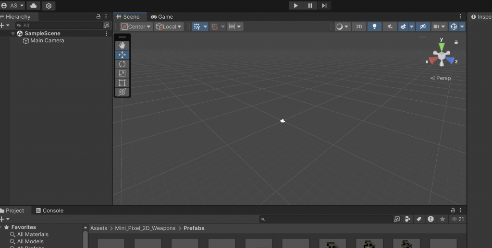492x248 pixels.
Task: Search by label tag icon
Action: pos(419,219)
